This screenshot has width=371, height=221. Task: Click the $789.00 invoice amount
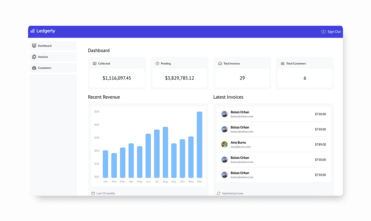point(320,144)
